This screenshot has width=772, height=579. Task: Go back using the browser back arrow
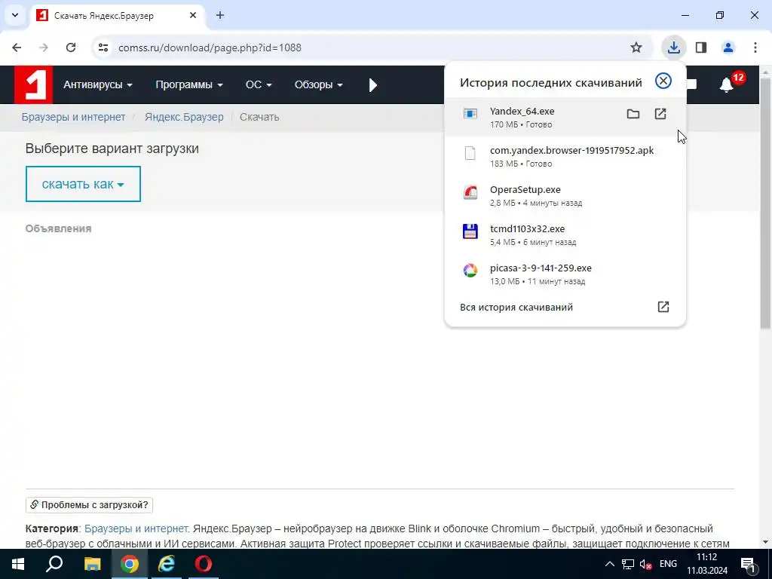click(17, 47)
